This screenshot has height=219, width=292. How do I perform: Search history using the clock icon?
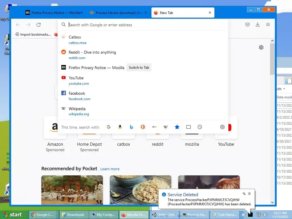tap(200, 127)
